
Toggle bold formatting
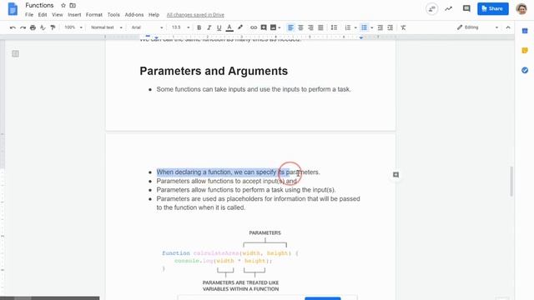click(199, 27)
